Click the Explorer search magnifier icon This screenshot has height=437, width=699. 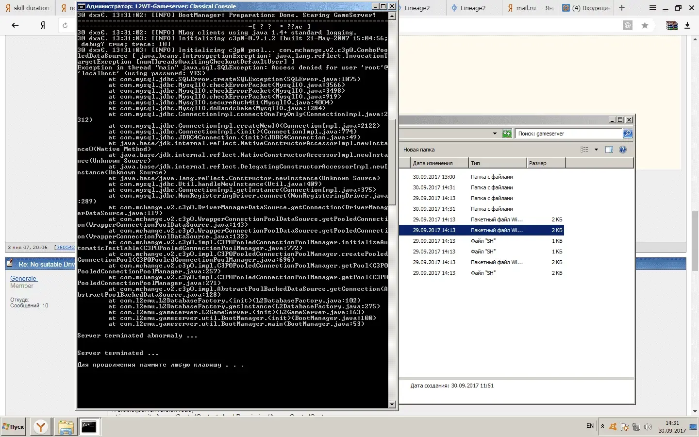point(627,134)
